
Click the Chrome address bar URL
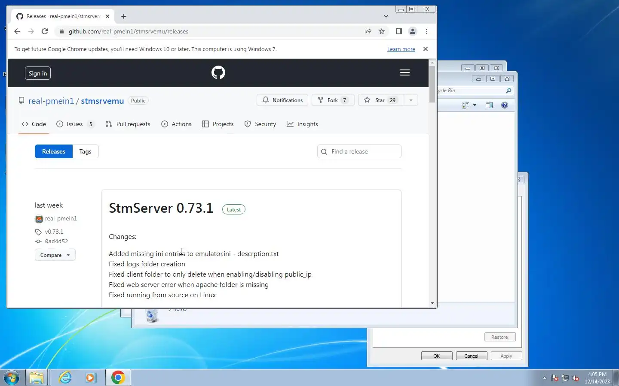tap(129, 31)
